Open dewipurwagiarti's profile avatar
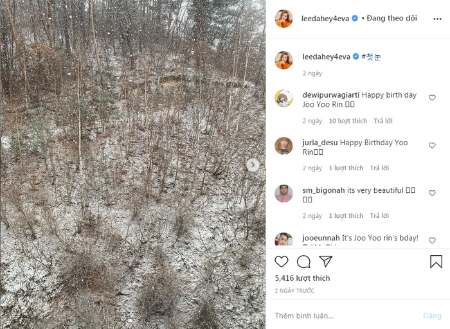The image size is (450, 329). pos(283,98)
